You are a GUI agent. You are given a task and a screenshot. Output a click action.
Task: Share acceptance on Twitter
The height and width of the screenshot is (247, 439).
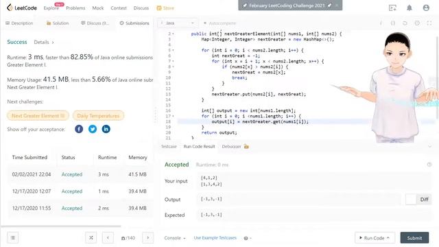coord(93,129)
